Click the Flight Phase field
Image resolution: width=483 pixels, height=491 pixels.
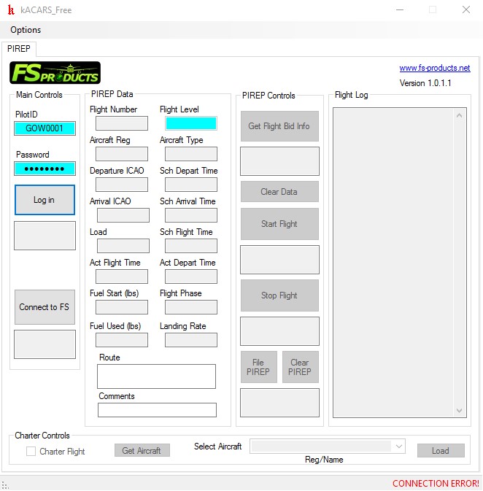point(191,307)
